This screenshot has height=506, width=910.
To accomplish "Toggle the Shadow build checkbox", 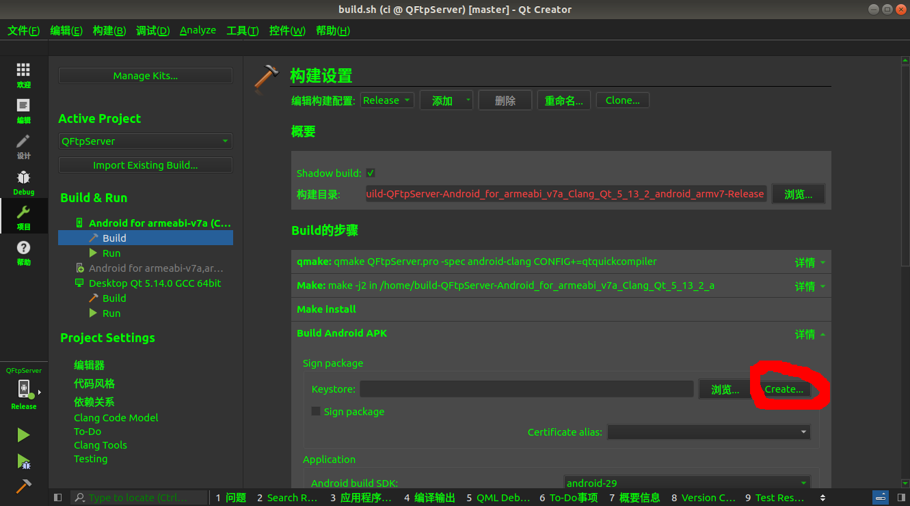I will 371,173.
